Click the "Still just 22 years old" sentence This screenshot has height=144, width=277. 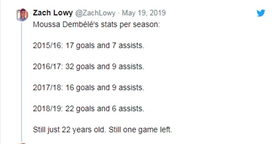pyautogui.click(x=70, y=130)
